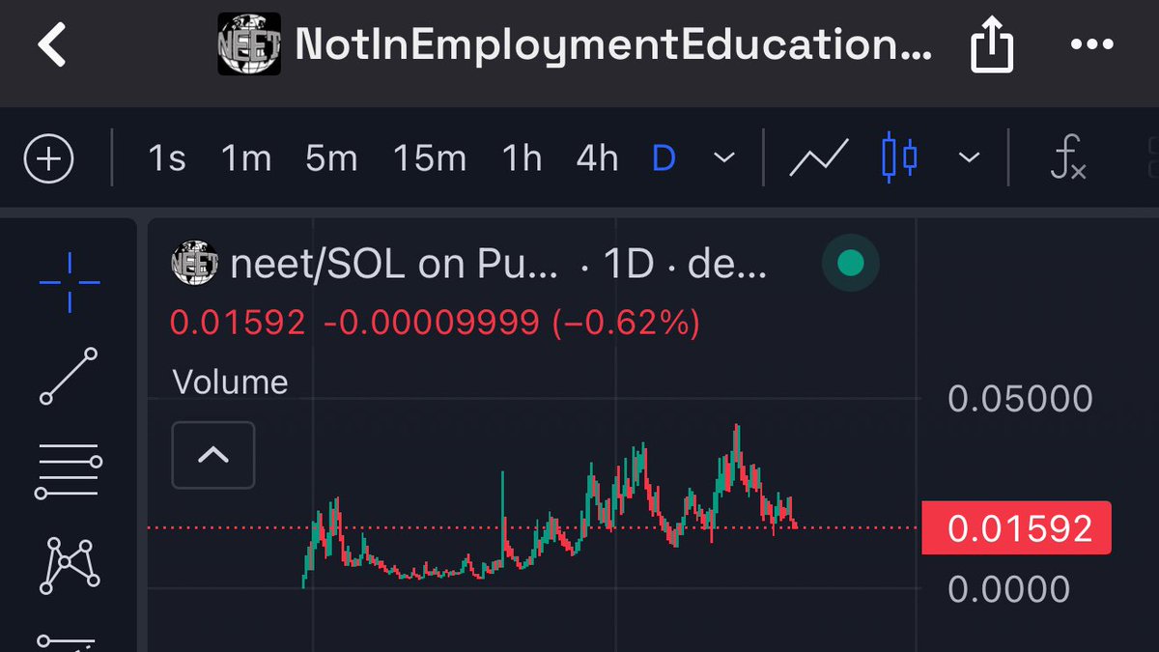The width and height of the screenshot is (1159, 652).
Task: Select the crosshair cursor tool
Action: click(x=70, y=282)
